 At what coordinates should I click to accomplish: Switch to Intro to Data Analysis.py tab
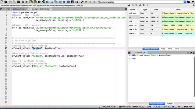click(16, 9)
